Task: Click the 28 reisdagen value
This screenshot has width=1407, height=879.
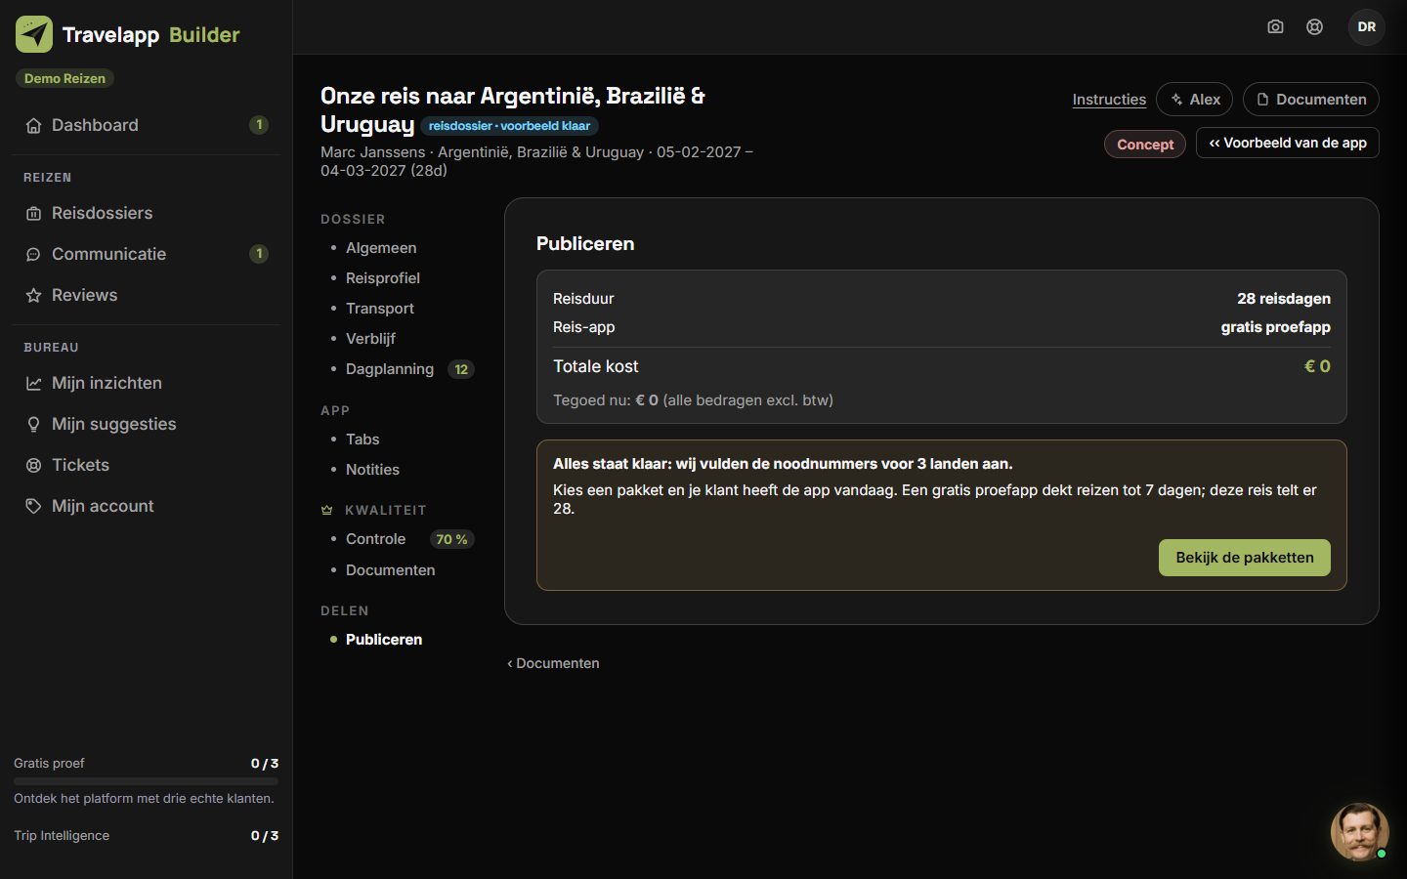Action: [1283, 299]
